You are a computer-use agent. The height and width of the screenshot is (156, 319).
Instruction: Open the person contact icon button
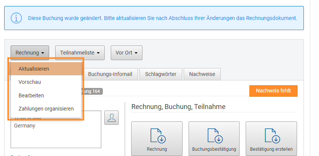(x=111, y=118)
